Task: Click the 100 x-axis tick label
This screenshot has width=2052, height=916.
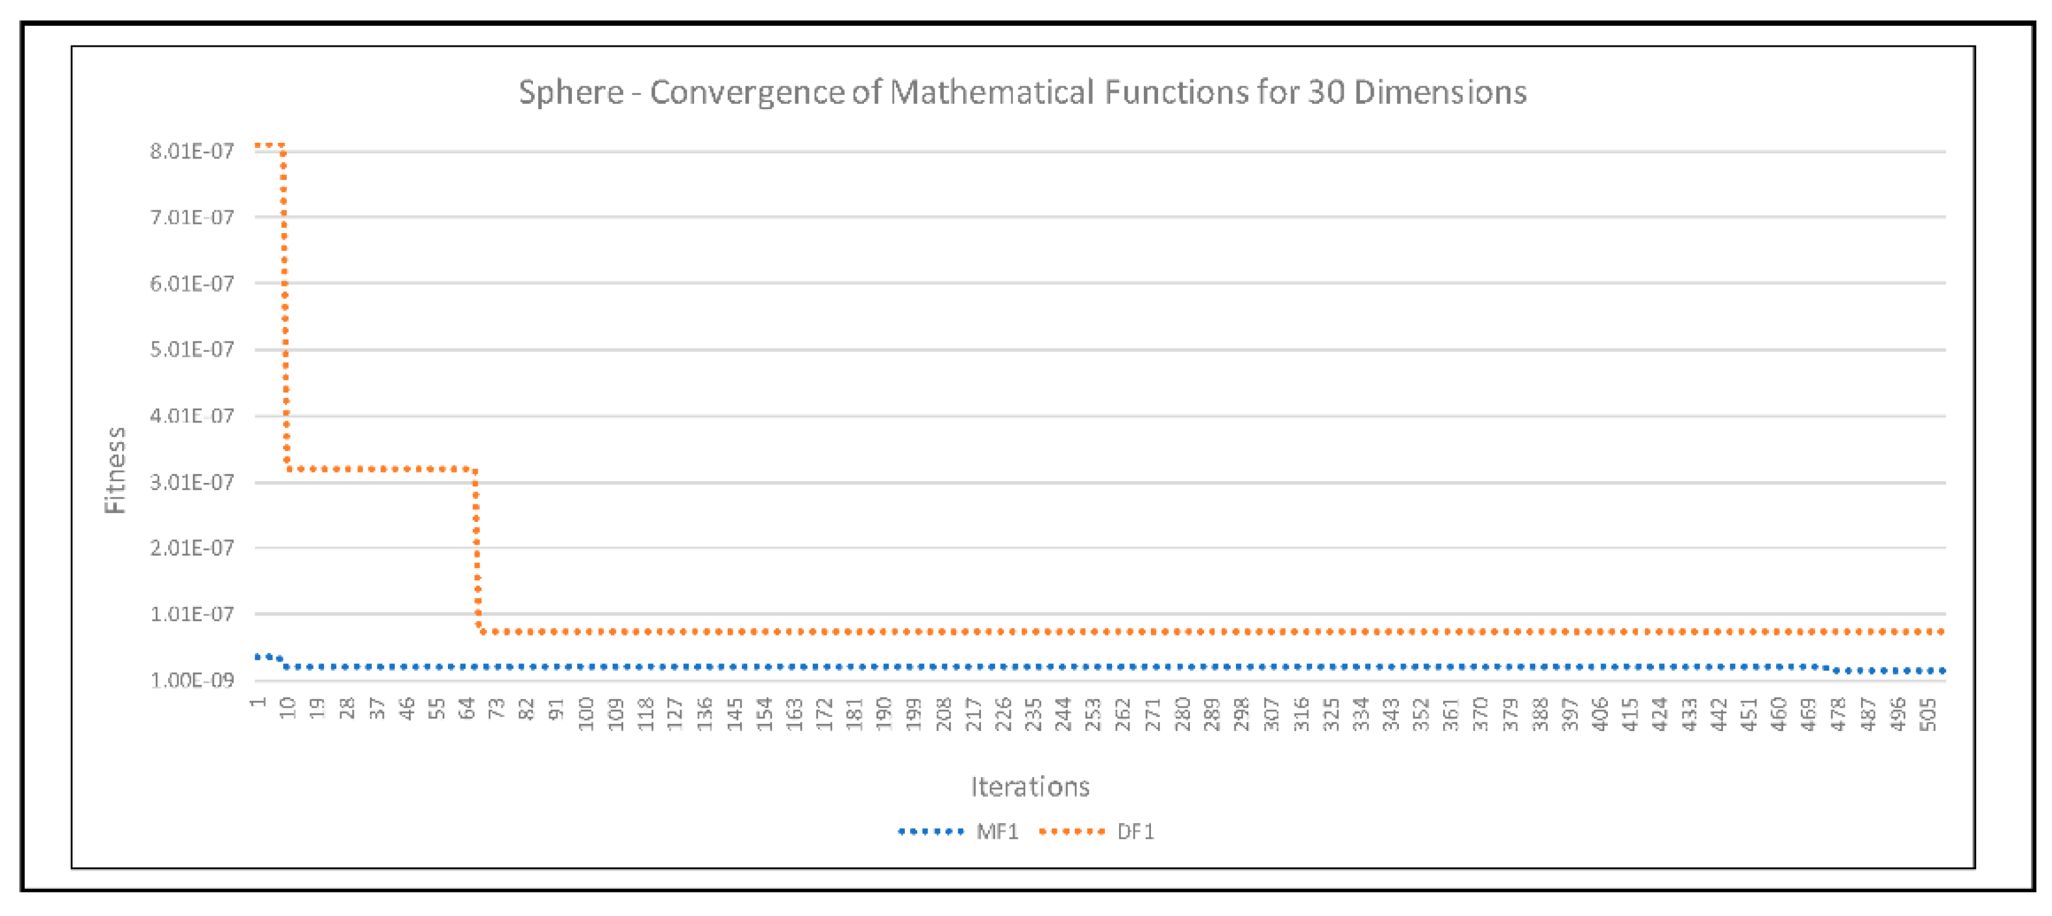Action: (586, 713)
